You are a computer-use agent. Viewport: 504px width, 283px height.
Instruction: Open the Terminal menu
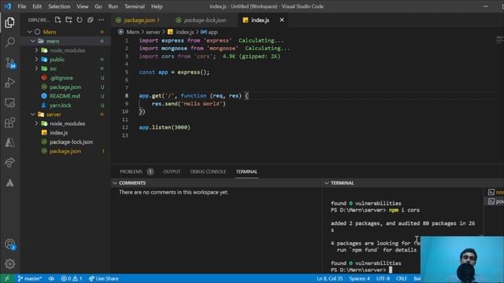[x=135, y=6]
